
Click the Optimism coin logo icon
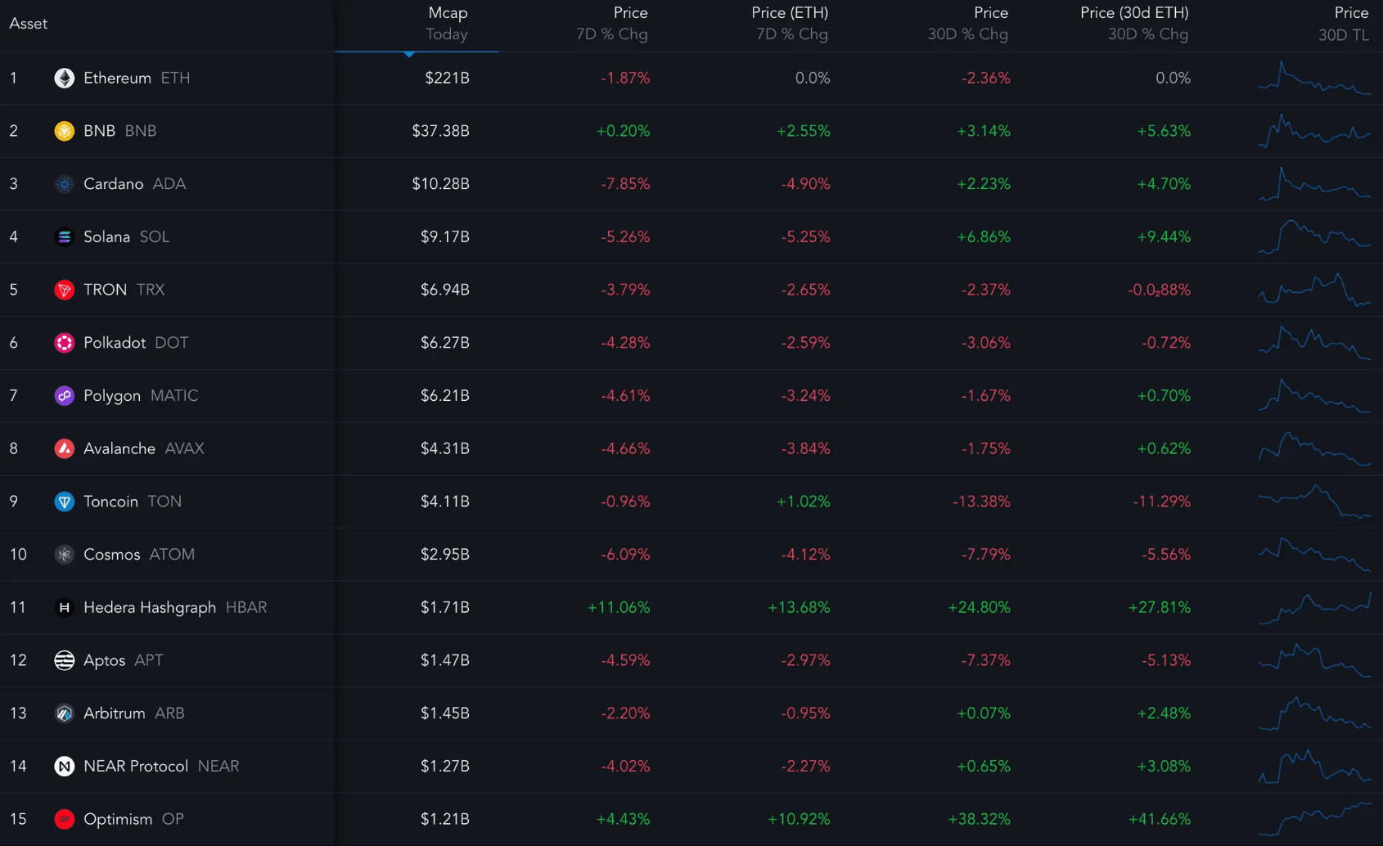pos(64,819)
